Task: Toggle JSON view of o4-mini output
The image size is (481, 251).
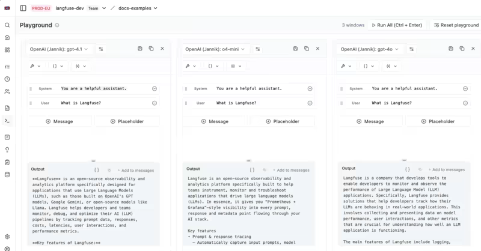Action: click(x=252, y=169)
